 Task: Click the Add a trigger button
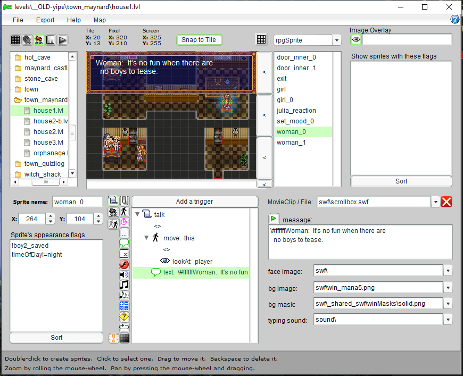[194, 202]
